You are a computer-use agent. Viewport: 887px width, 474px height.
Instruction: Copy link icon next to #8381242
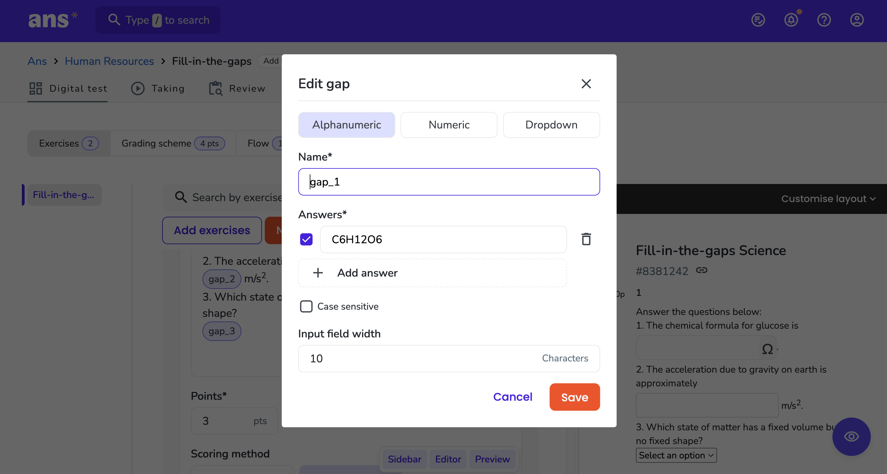tap(701, 271)
